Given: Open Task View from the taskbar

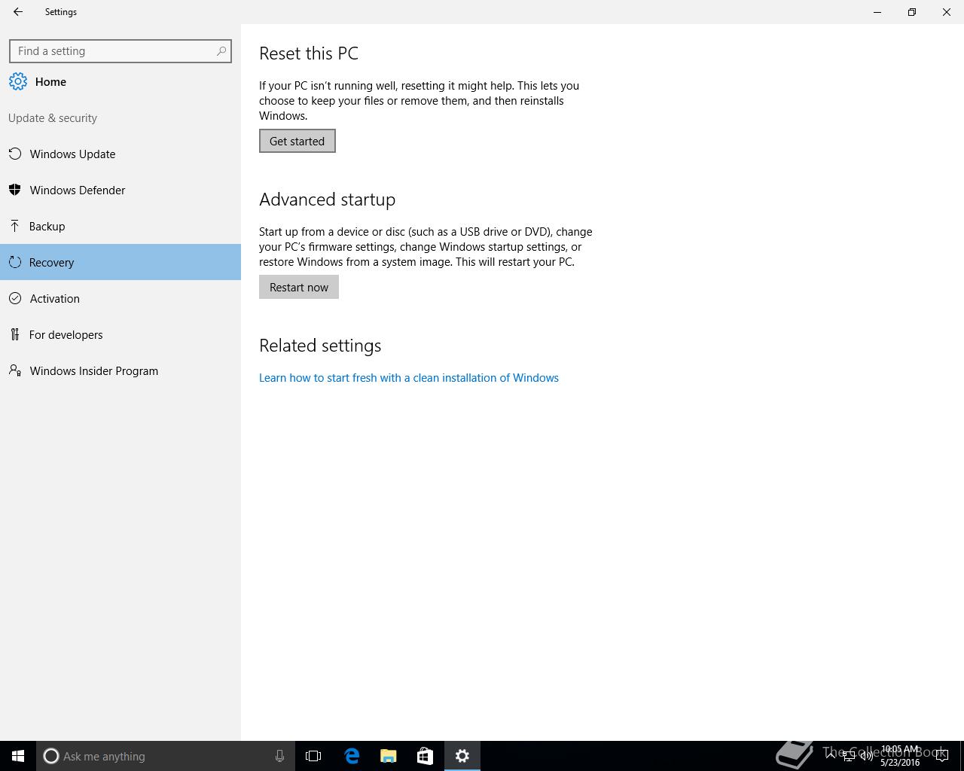Looking at the screenshot, I should (x=313, y=756).
